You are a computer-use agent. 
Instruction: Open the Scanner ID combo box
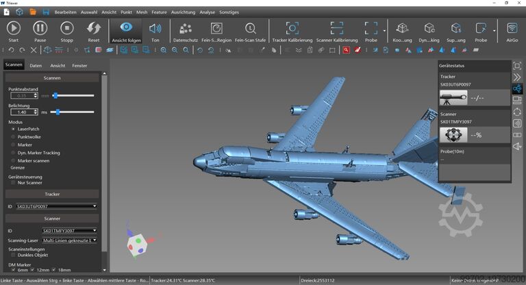pyautogui.click(x=69, y=231)
